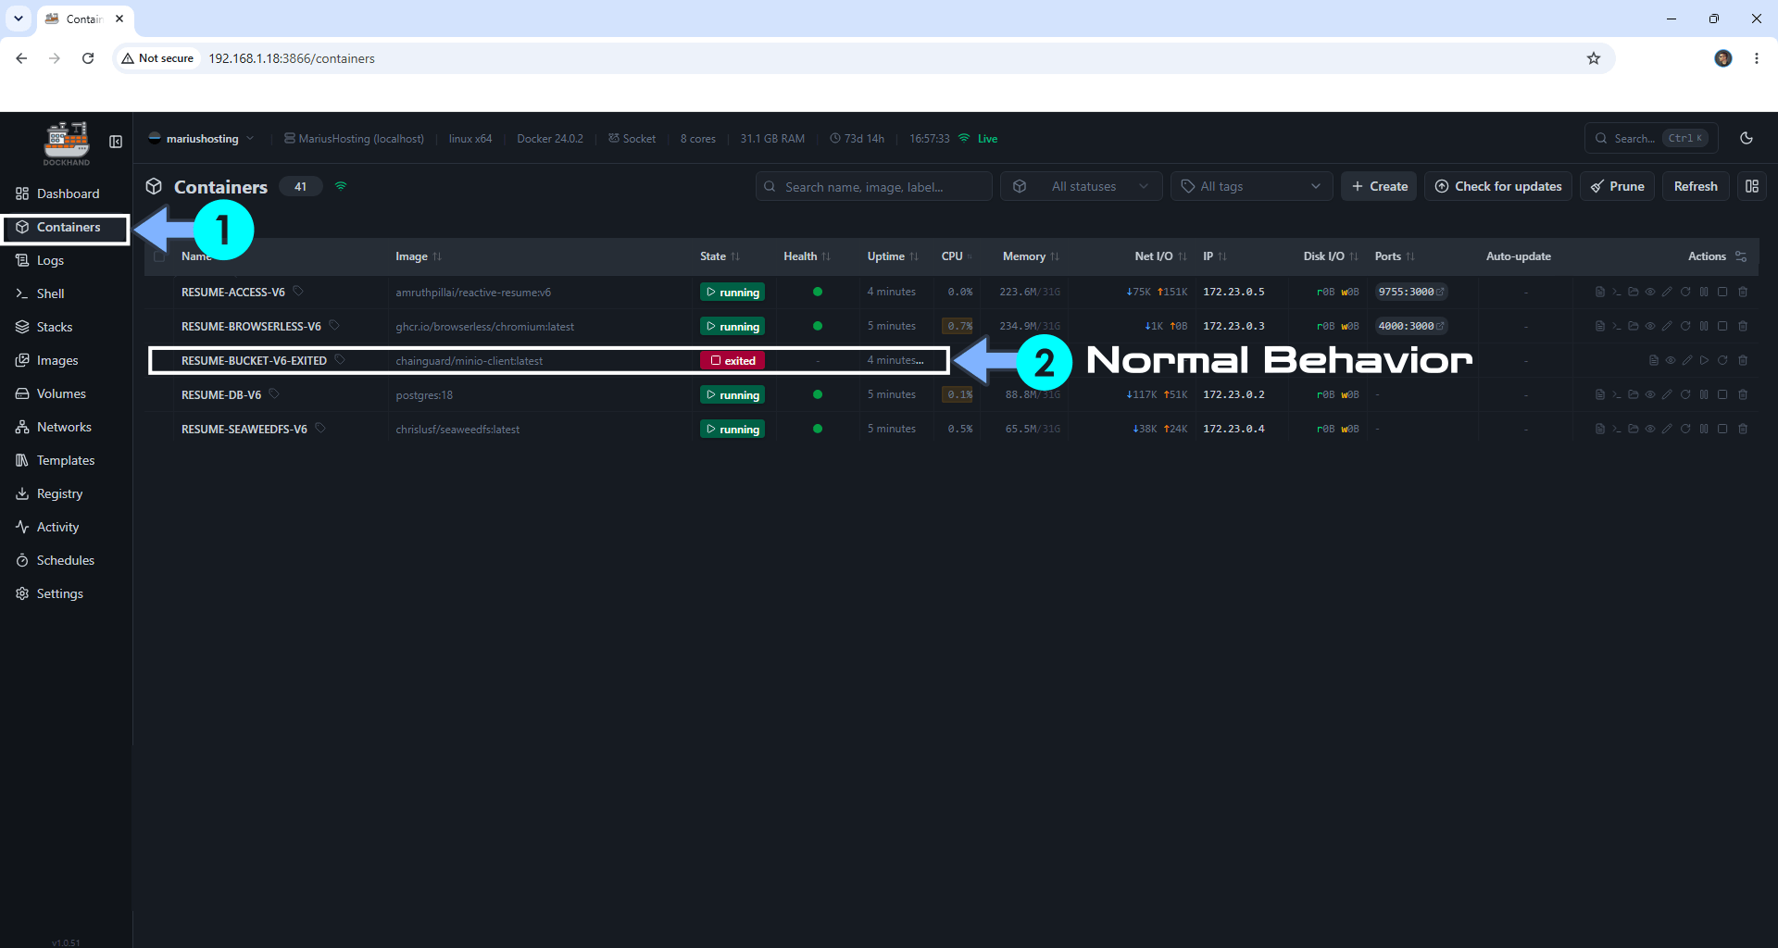Stop the RESUME-DB-V6 container
1778x948 pixels.
pos(1722,394)
